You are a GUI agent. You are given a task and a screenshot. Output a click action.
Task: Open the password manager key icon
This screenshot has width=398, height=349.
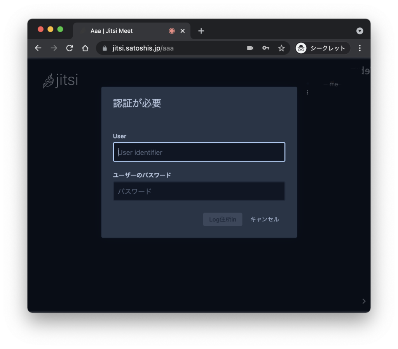[265, 48]
